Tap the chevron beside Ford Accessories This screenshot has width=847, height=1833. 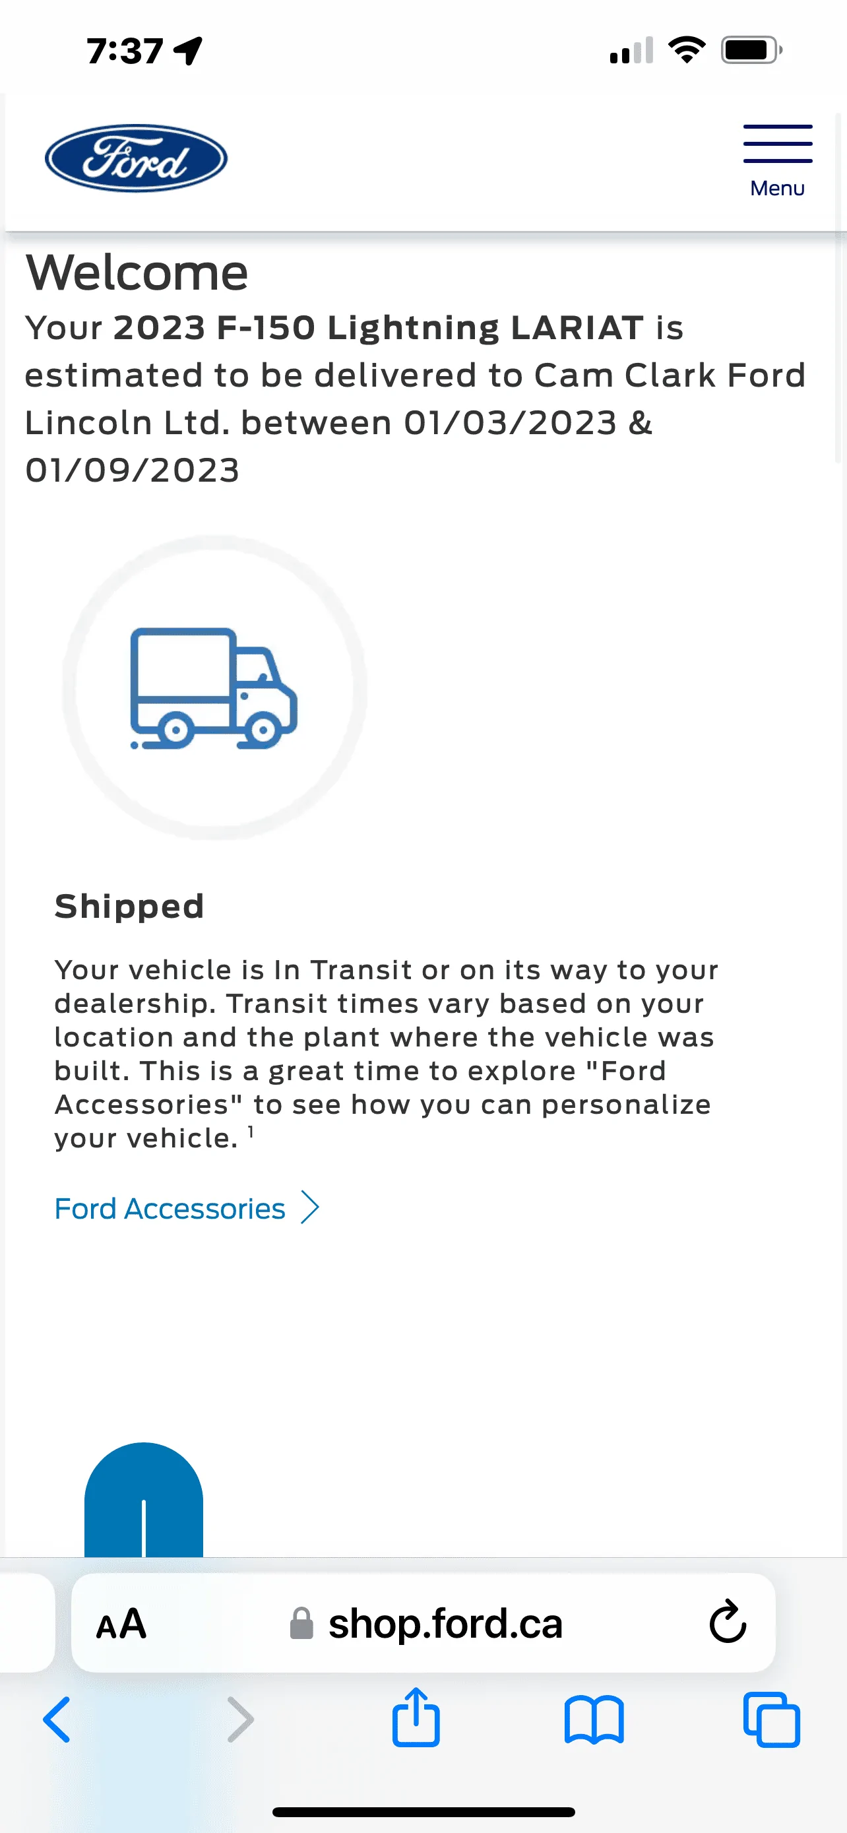[310, 1207]
